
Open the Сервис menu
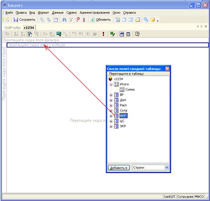pos(71,12)
